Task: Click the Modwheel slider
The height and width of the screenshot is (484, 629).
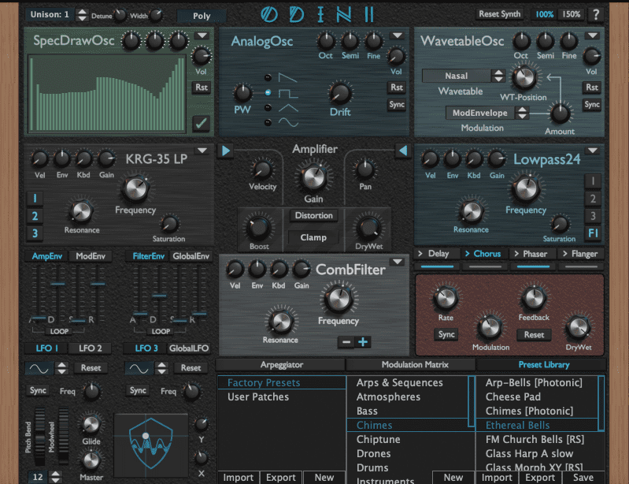Action: tap(64, 437)
